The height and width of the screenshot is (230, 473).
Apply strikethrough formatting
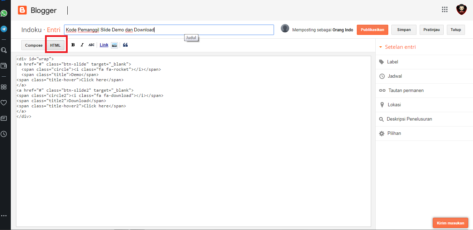point(91,45)
